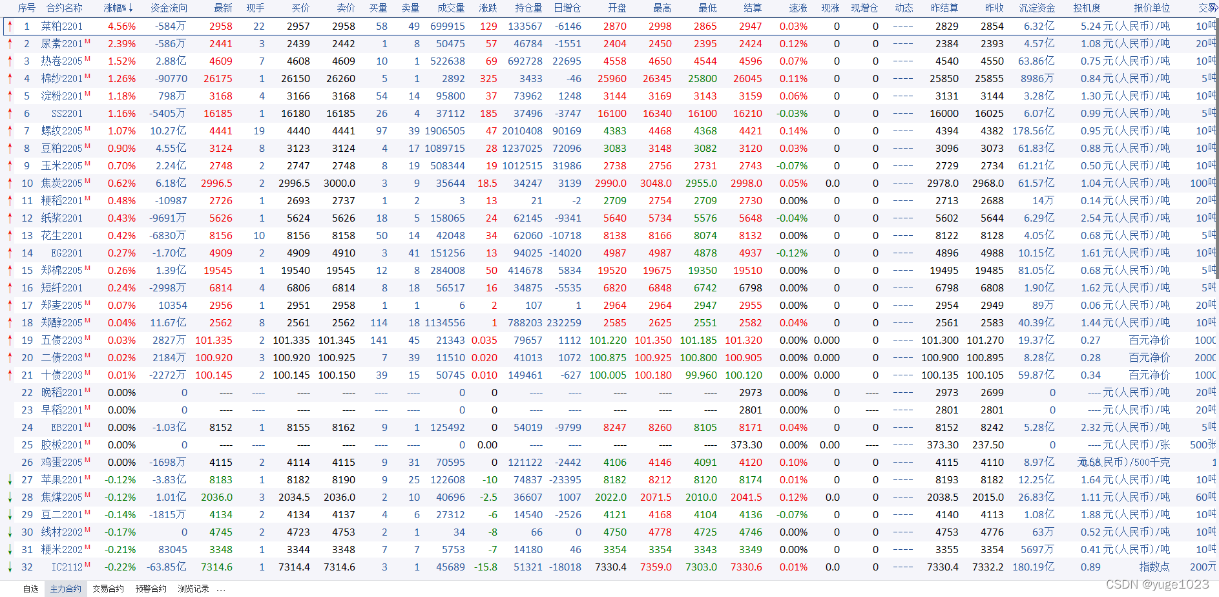Select the 焦煤2205 contract row

coord(609,497)
